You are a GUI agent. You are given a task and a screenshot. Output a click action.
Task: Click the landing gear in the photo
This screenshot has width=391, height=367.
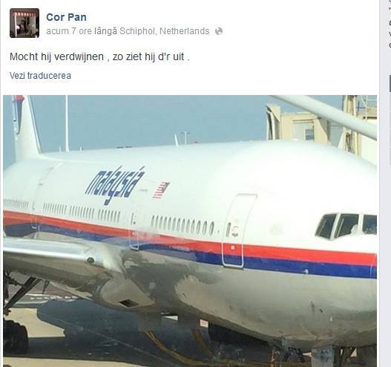click(16, 315)
